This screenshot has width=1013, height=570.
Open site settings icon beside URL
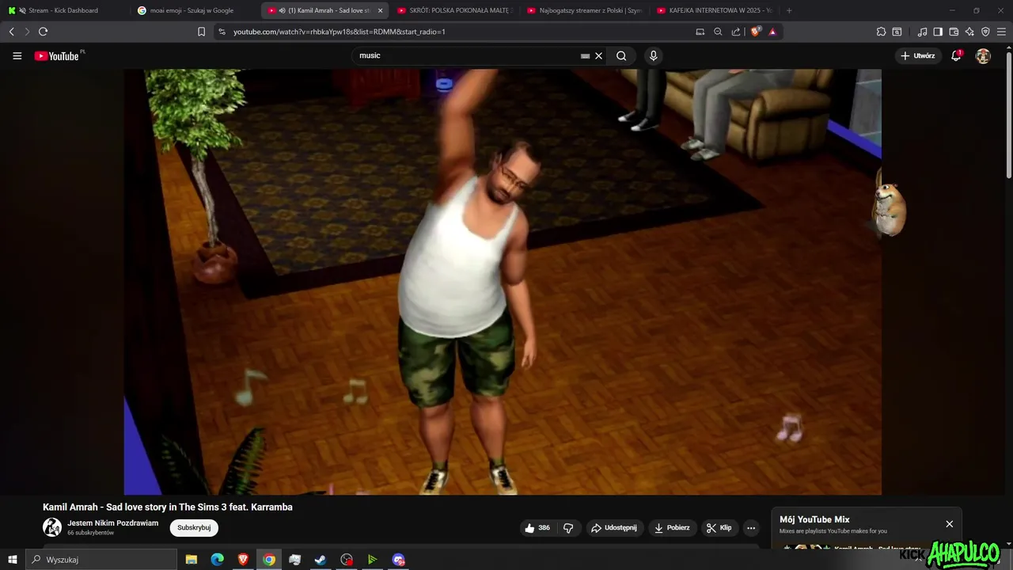click(222, 32)
